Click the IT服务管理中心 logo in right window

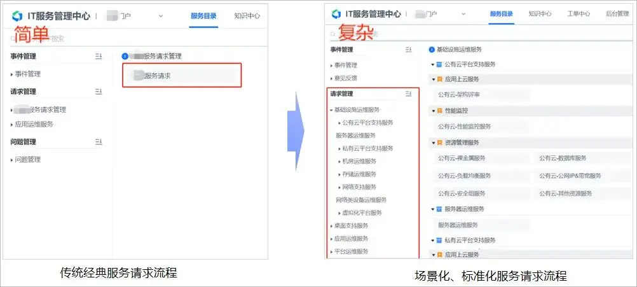pos(336,14)
